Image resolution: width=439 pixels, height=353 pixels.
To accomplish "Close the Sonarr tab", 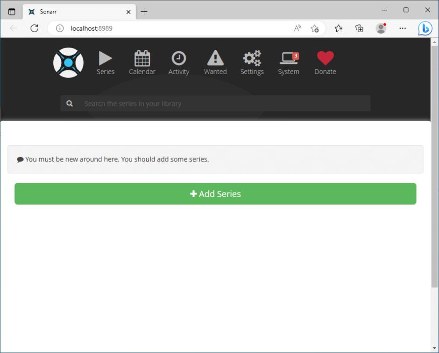I will [128, 12].
